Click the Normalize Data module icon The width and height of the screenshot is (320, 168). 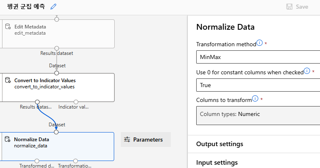(x=7, y=139)
